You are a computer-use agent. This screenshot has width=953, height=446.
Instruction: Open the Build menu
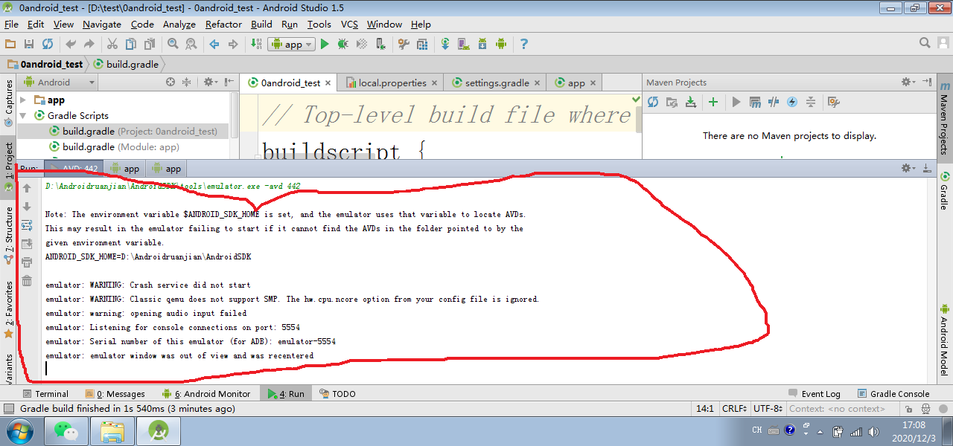(261, 25)
